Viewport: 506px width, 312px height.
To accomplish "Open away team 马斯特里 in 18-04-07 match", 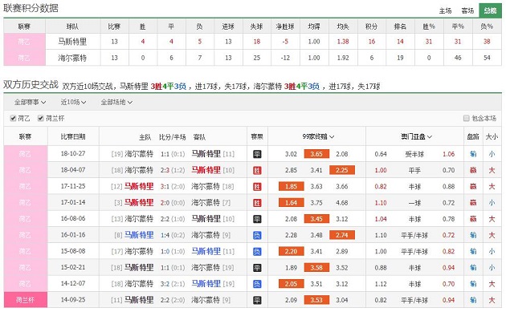I will (x=206, y=170).
